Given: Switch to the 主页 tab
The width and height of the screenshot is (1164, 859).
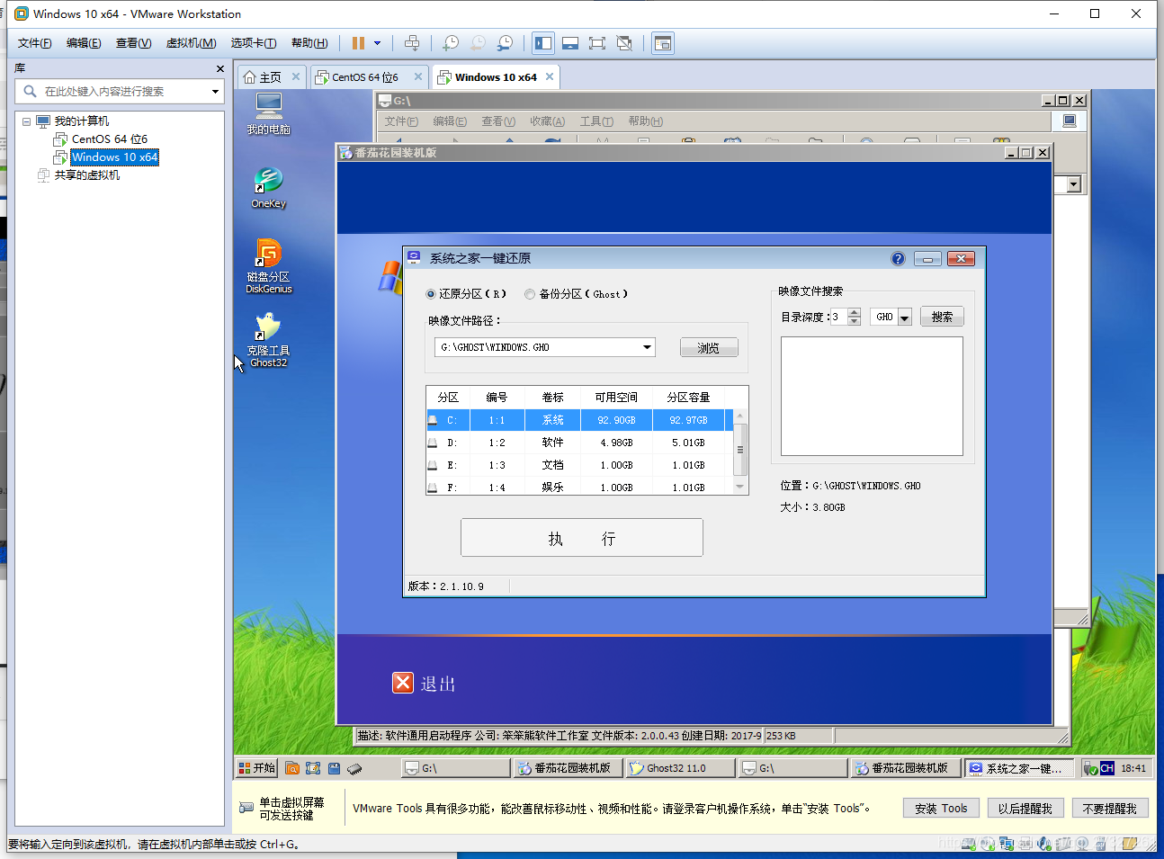Looking at the screenshot, I should (x=272, y=76).
